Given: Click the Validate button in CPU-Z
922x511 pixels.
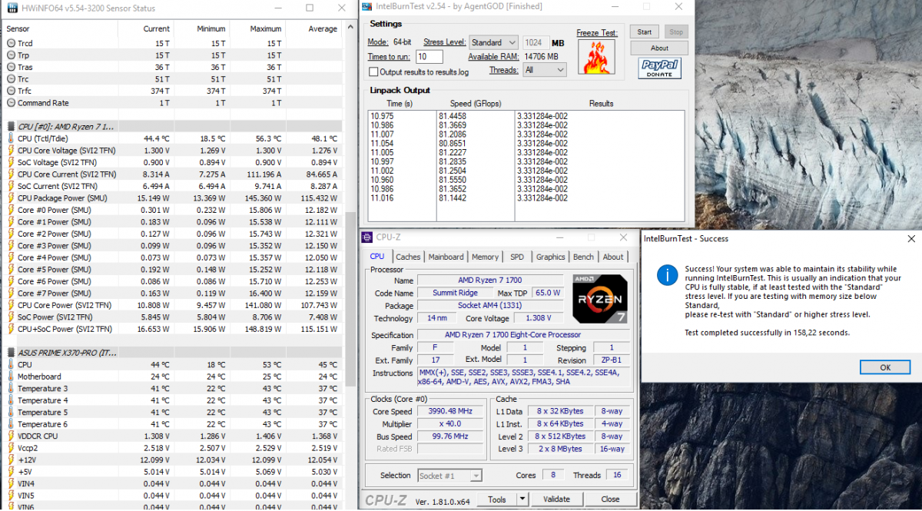Looking at the screenshot, I should click(556, 499).
